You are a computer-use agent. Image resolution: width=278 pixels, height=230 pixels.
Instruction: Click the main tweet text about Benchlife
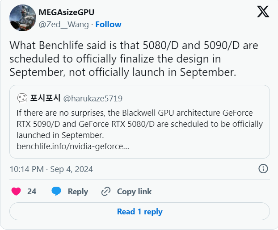133,59
